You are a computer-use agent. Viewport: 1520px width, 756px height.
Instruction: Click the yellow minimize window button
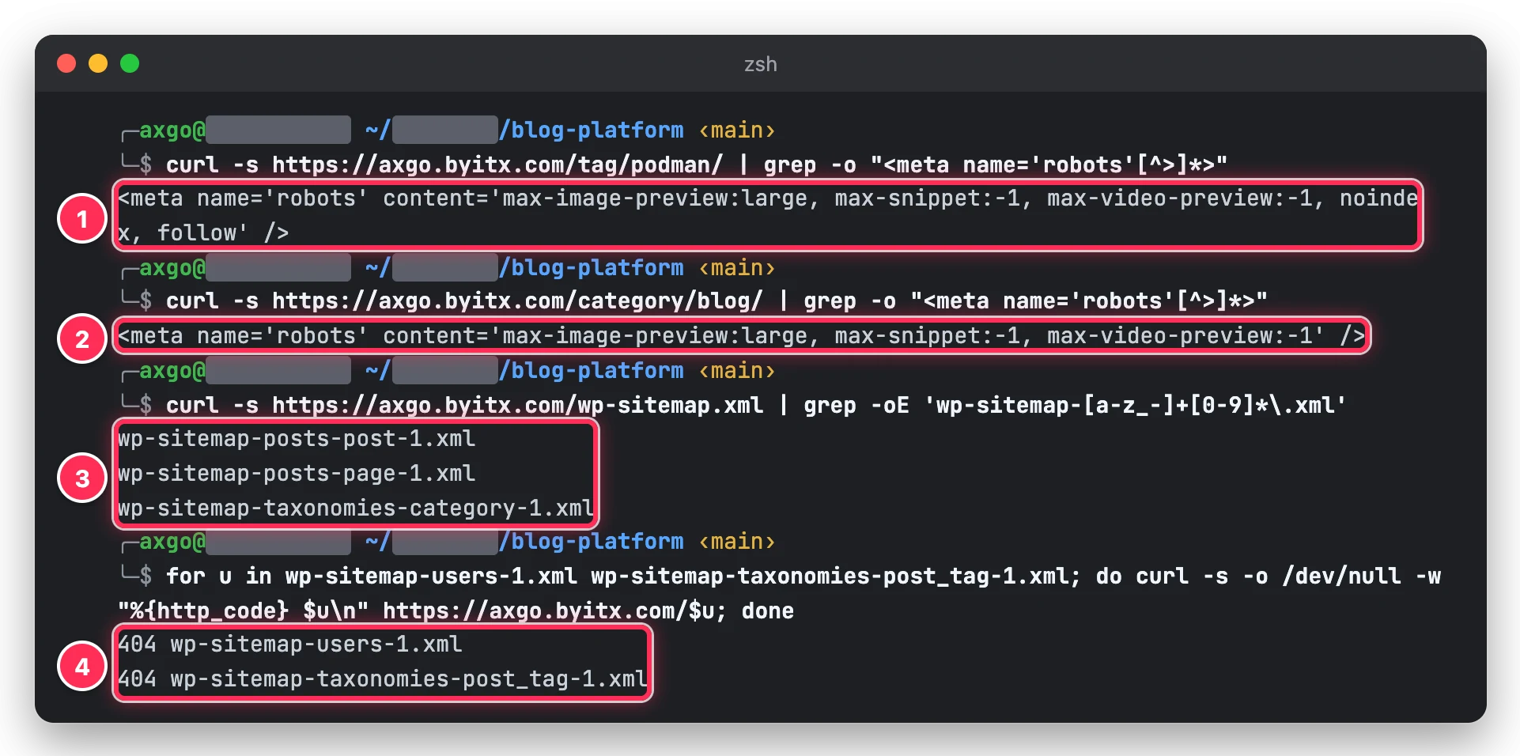click(98, 63)
